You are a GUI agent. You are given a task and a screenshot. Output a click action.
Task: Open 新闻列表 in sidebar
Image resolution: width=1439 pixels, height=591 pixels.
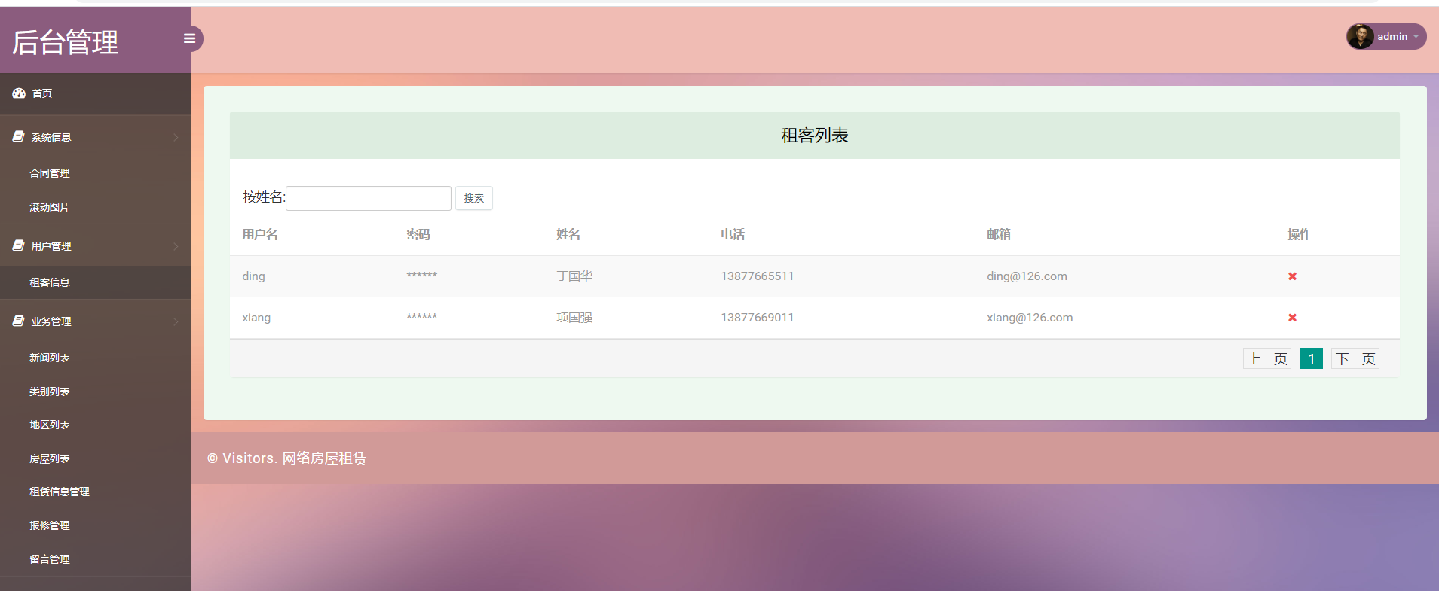pyautogui.click(x=50, y=358)
